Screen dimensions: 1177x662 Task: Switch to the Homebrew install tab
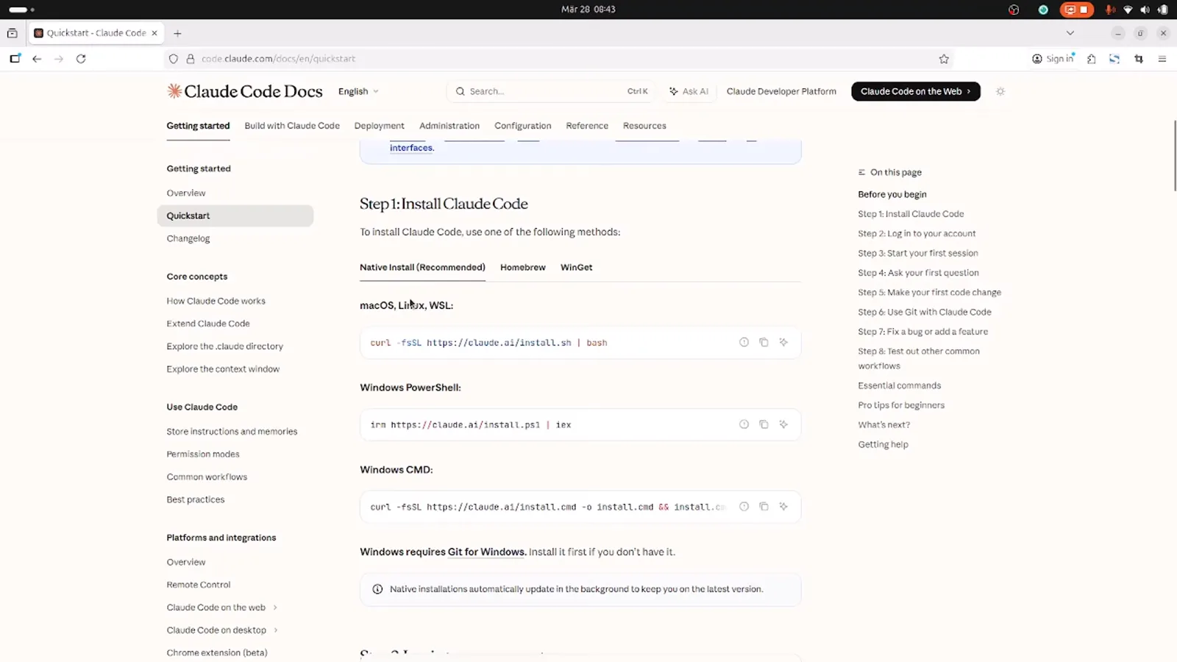(x=523, y=267)
